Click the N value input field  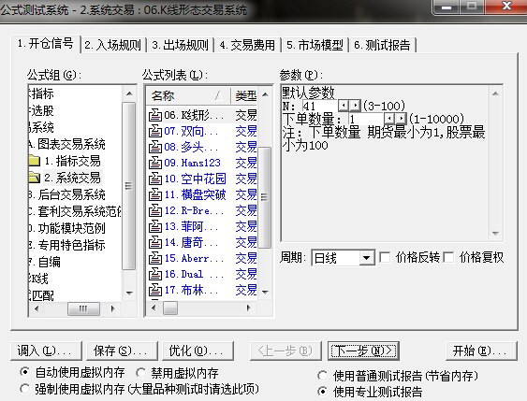[x=319, y=106]
